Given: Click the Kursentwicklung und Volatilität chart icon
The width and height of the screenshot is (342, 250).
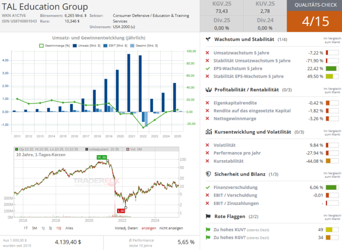Looking at the screenshot, I should tap(208, 132).
